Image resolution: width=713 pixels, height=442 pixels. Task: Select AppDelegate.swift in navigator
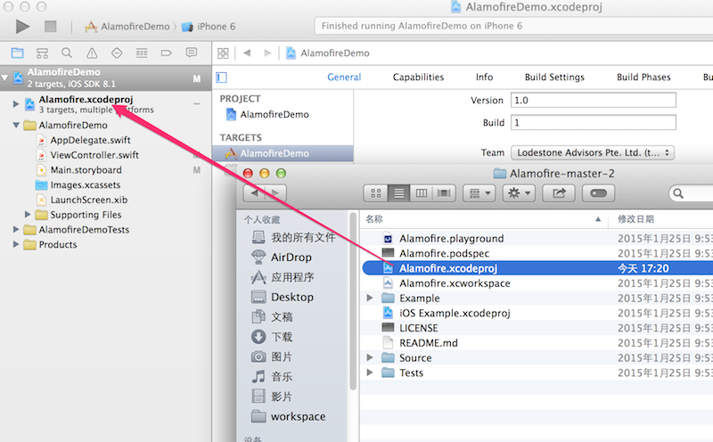click(x=90, y=140)
